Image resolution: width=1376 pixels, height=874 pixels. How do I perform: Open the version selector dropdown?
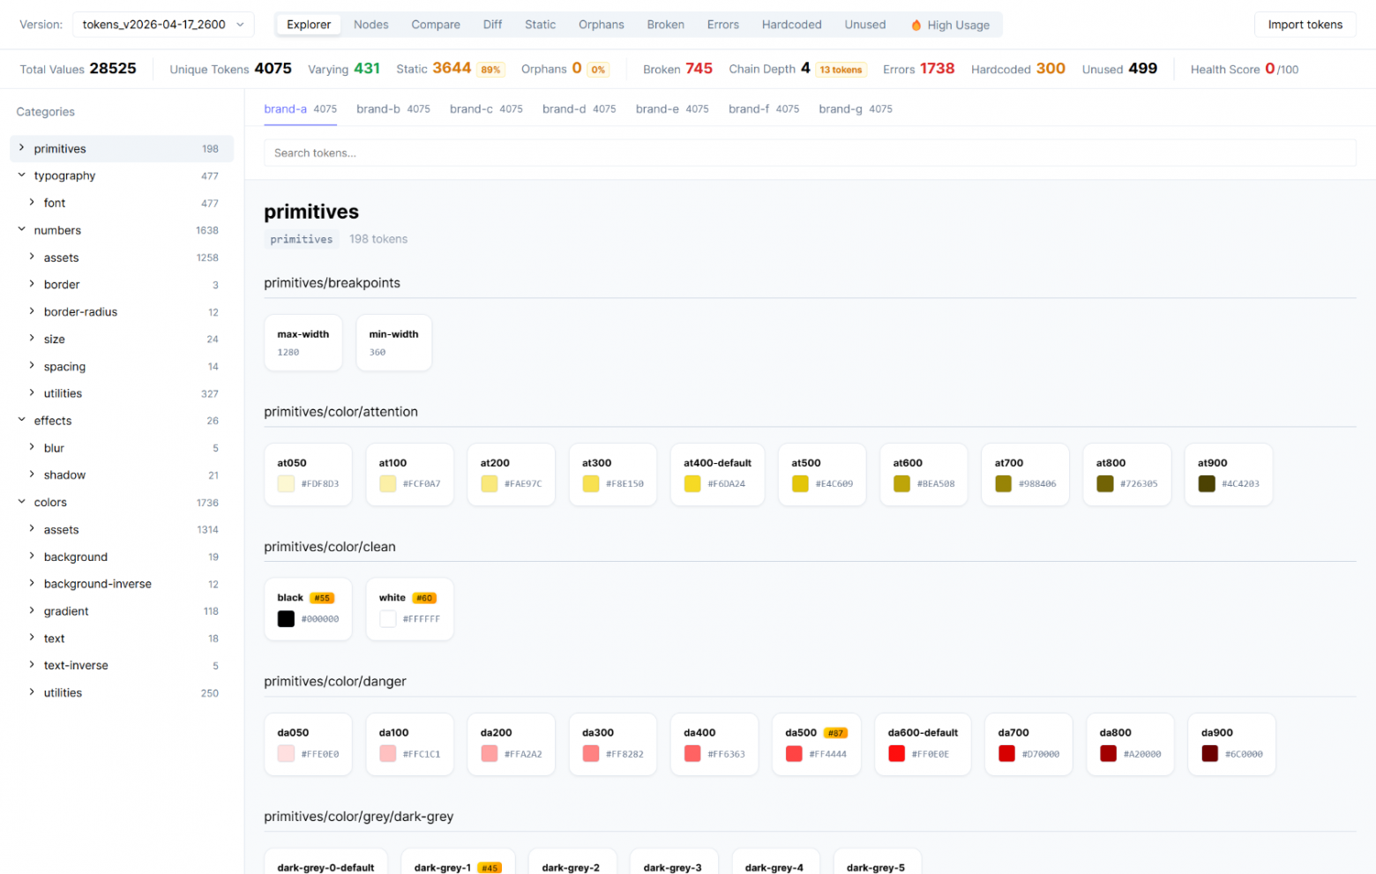(x=163, y=25)
